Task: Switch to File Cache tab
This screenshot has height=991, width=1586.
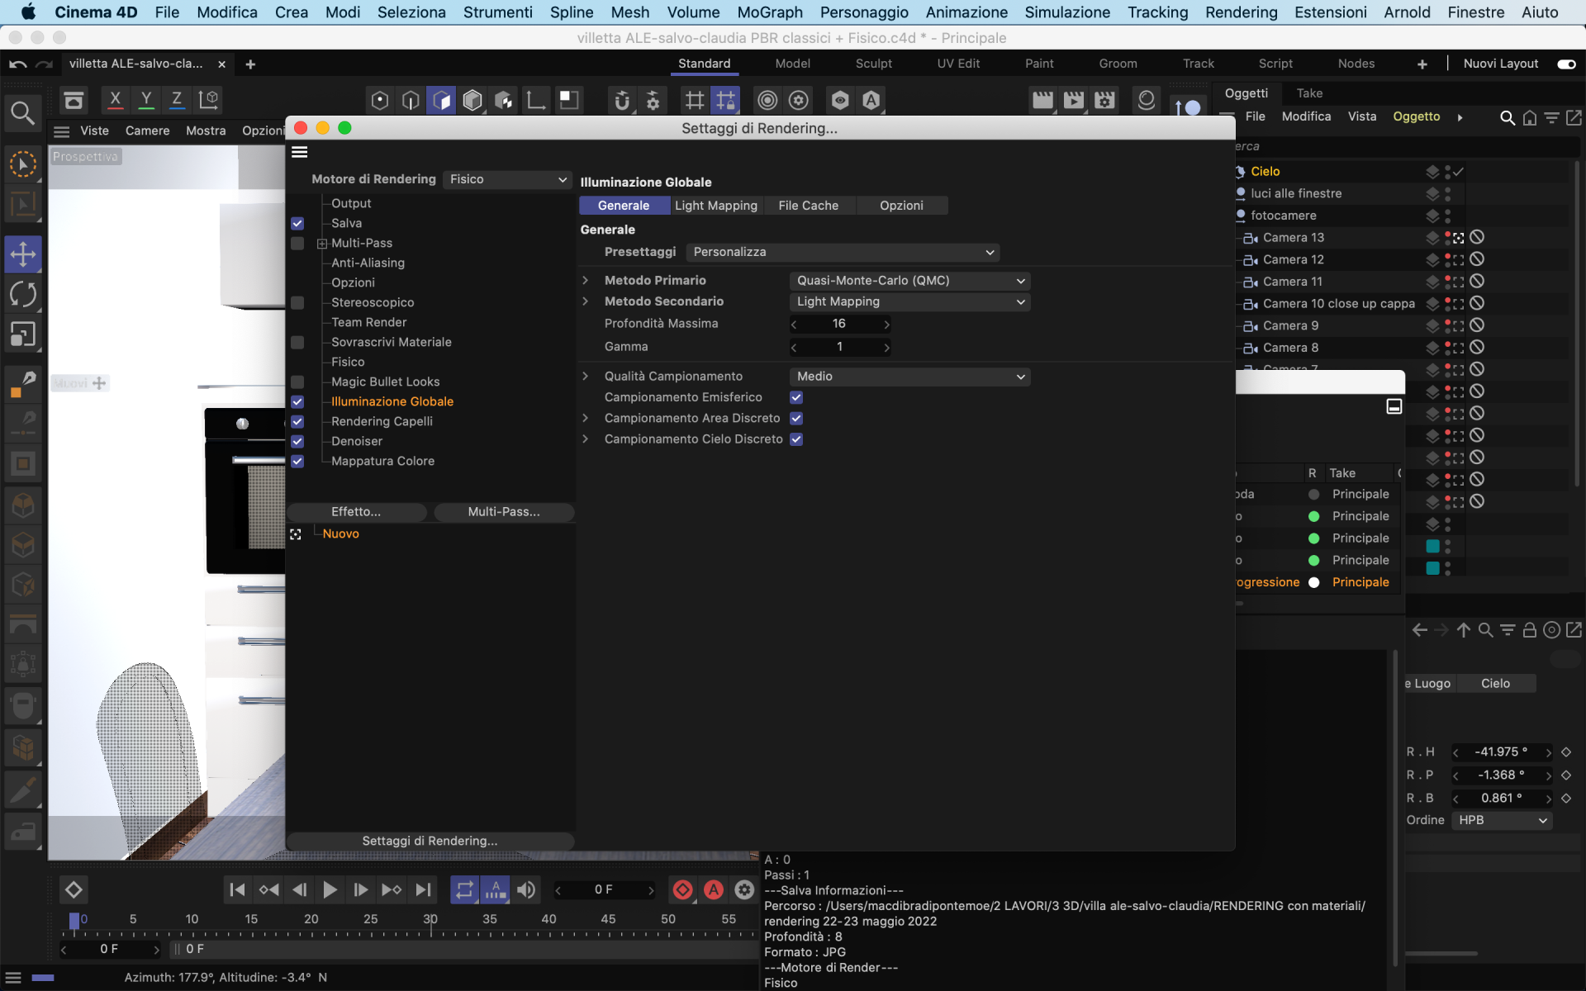Action: (809, 204)
